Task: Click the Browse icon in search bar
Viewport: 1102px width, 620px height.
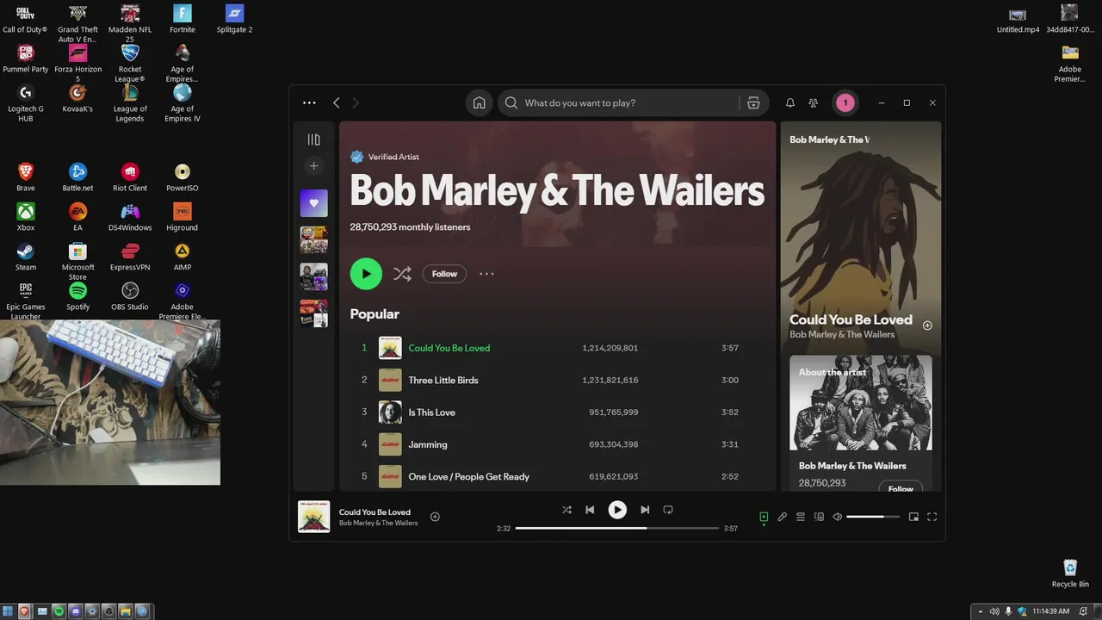Action: pyautogui.click(x=753, y=103)
